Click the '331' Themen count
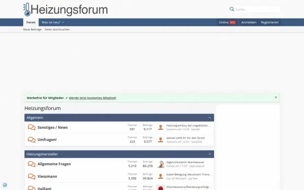 point(132,129)
